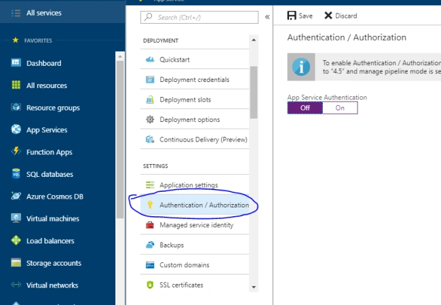Click the Deployment slots chart icon
The image size is (441, 305).
coord(150,100)
